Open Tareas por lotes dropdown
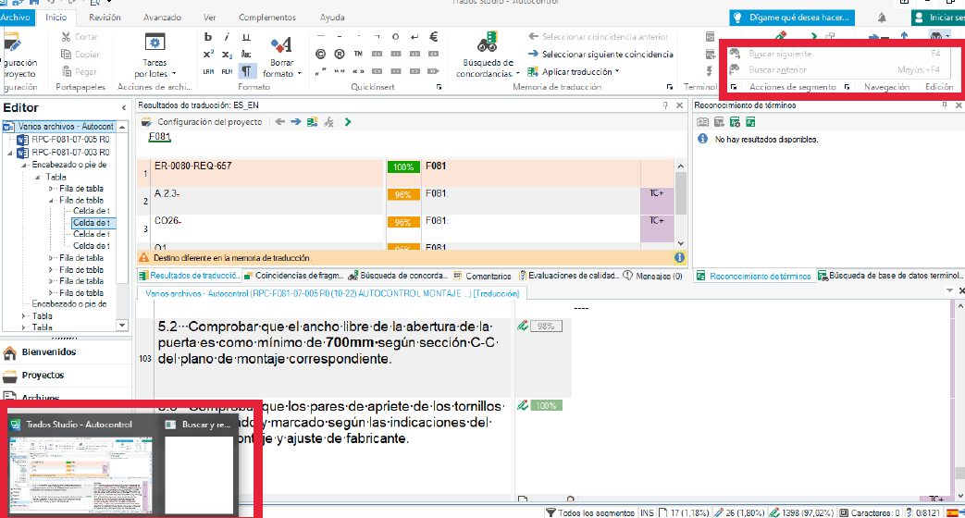The width and height of the screenshot is (965, 518). 155,56
